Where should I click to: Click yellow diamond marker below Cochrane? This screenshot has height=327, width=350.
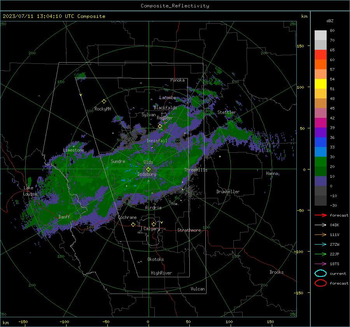pyautogui.click(x=133, y=224)
